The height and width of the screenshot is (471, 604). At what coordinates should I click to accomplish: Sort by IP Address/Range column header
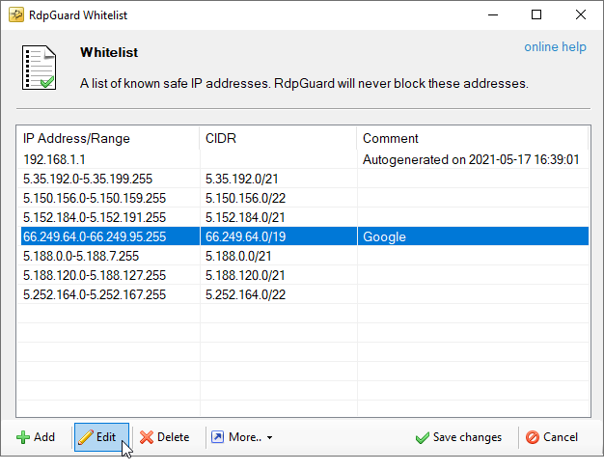pyautogui.click(x=108, y=138)
